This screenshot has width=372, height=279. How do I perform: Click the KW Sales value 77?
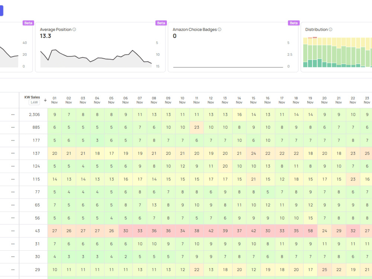pos(38,192)
